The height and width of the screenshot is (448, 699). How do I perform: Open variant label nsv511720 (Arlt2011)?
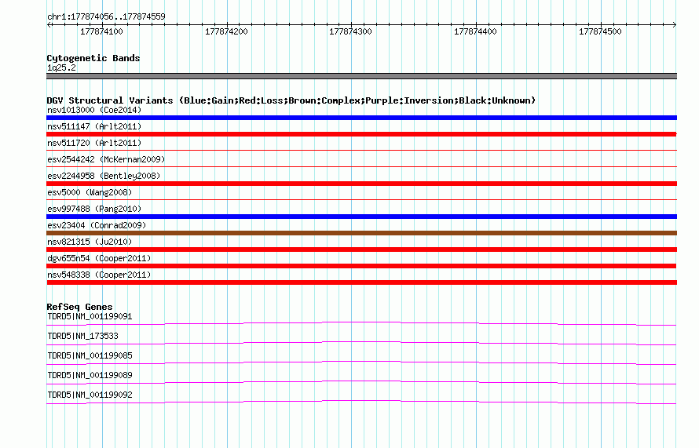coord(94,143)
